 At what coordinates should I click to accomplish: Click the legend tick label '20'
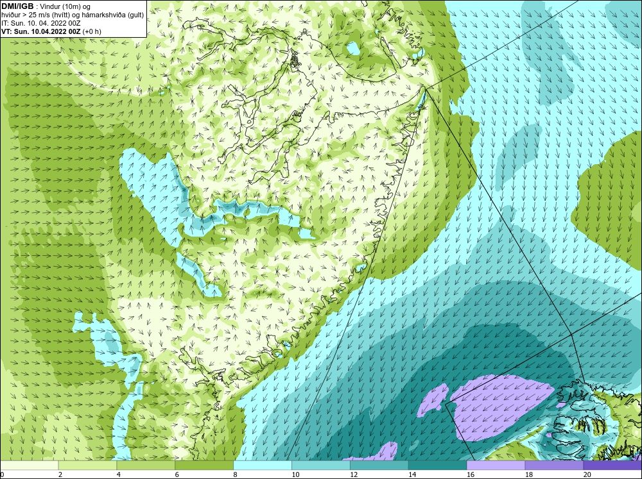(587, 475)
